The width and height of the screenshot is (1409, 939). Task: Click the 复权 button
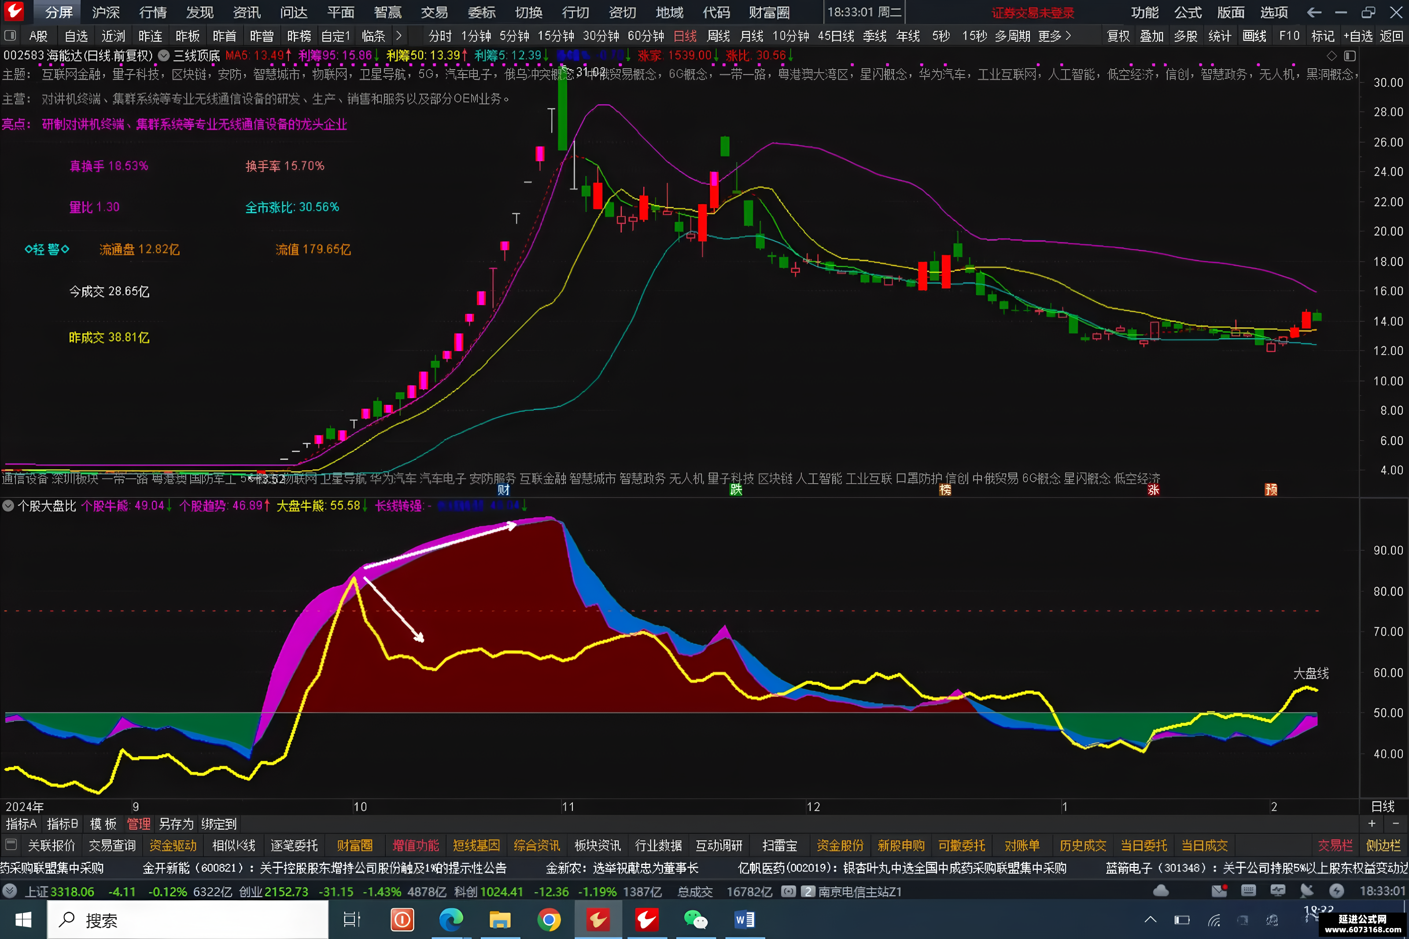point(1118,36)
